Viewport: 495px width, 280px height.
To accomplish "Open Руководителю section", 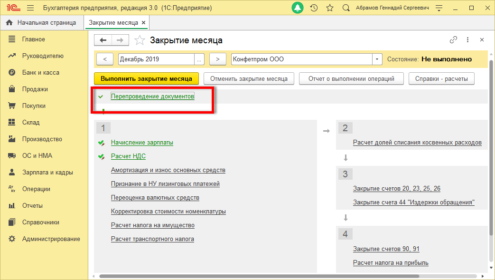I will coord(43,56).
